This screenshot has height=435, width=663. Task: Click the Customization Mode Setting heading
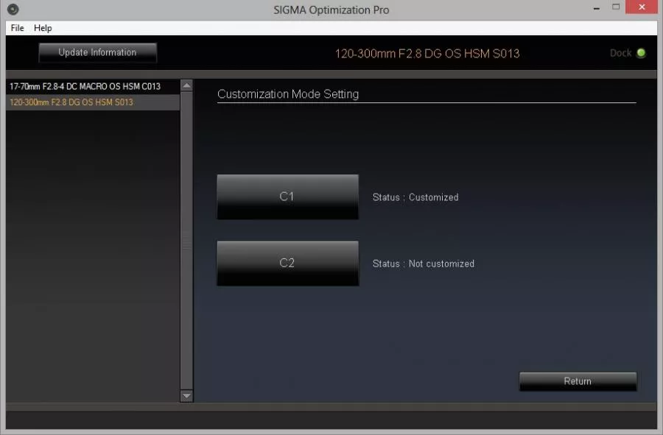(x=288, y=94)
